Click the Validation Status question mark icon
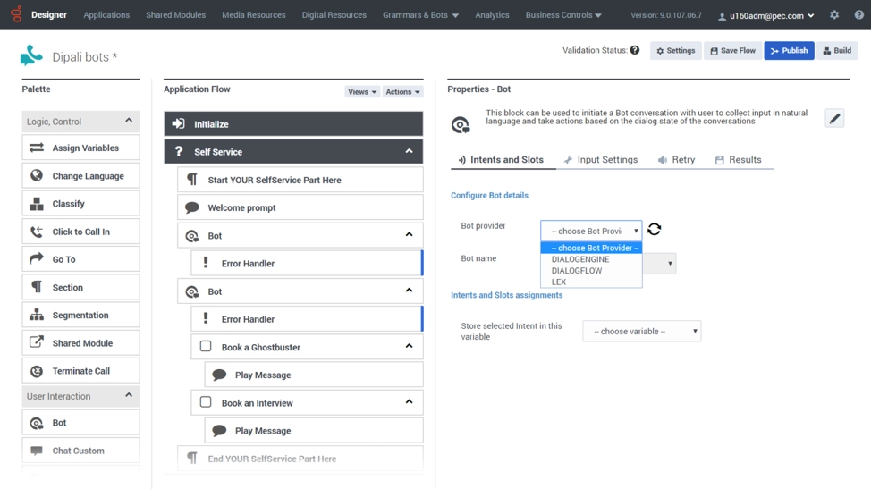This screenshot has height=489, width=871. point(635,50)
